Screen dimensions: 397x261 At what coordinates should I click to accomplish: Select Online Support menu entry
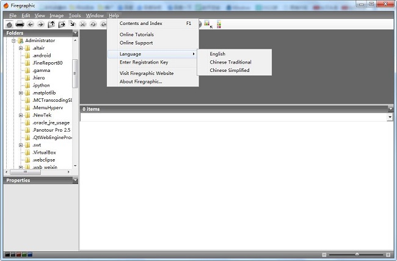[x=153, y=43]
